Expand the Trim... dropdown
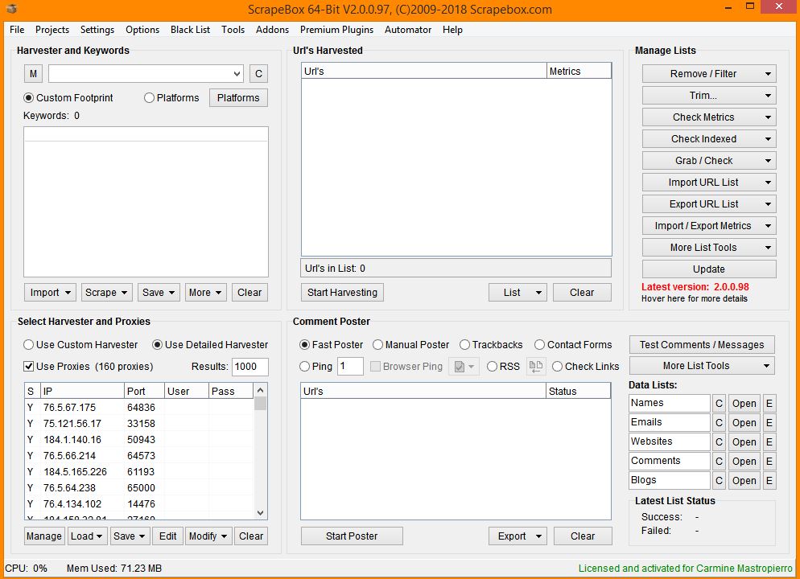The width and height of the screenshot is (800, 579). point(709,96)
